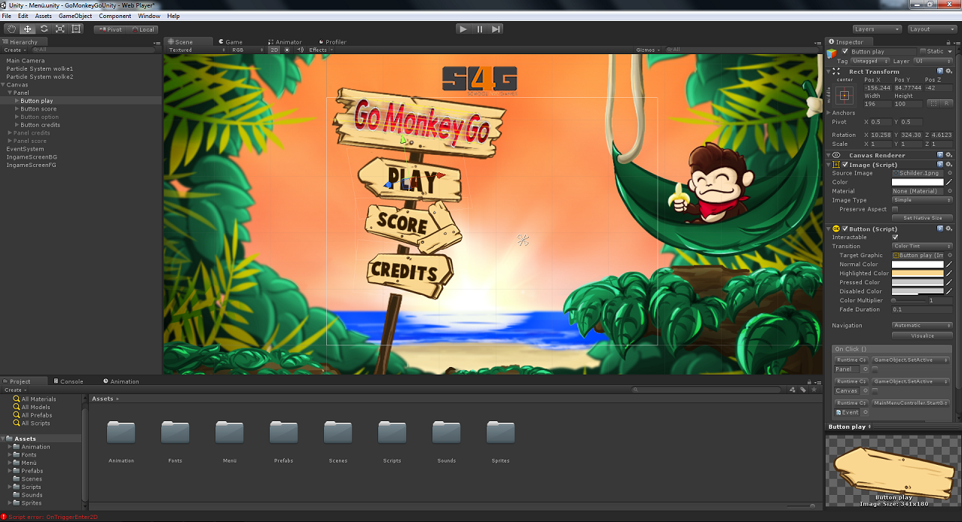Toggle the Static checkbox in Inspector
The image size is (962, 522).
click(924, 52)
